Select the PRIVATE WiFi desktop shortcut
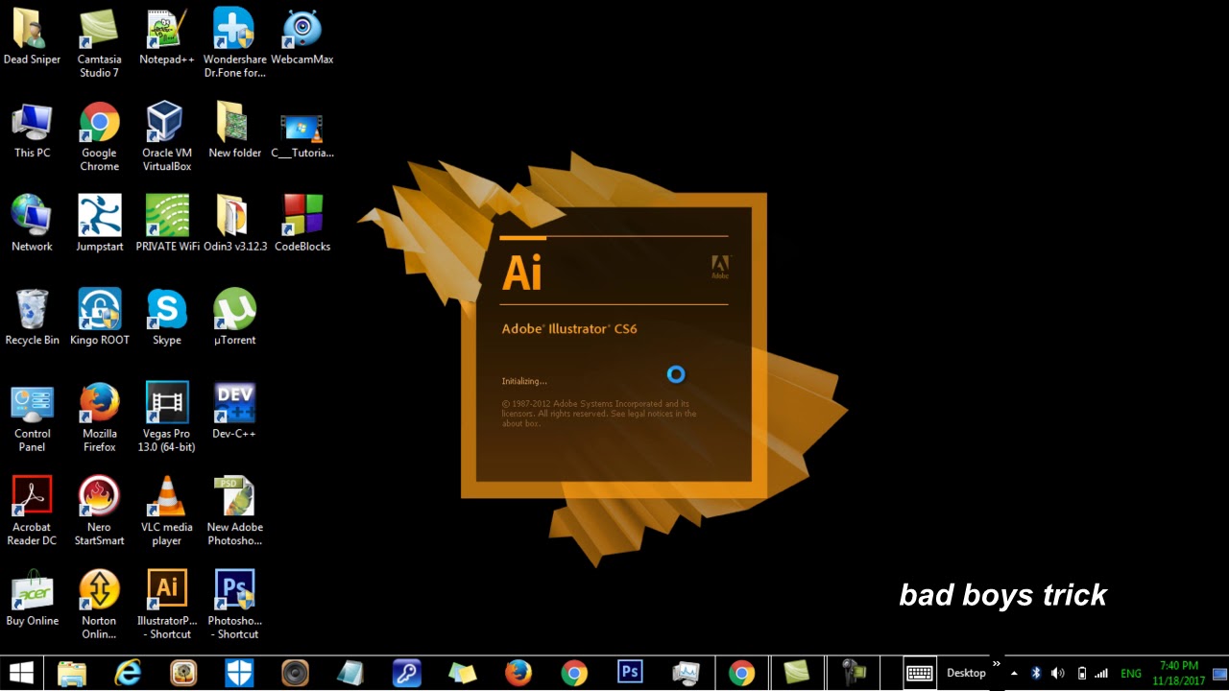 click(x=167, y=224)
